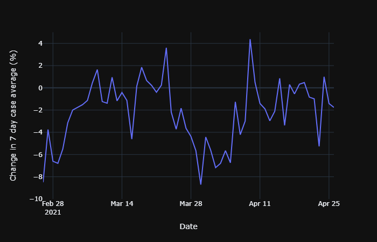This screenshot has width=377, height=242.
Task: Click the 'Feb 28 2021' x-axis tick label
Action: pos(53,208)
